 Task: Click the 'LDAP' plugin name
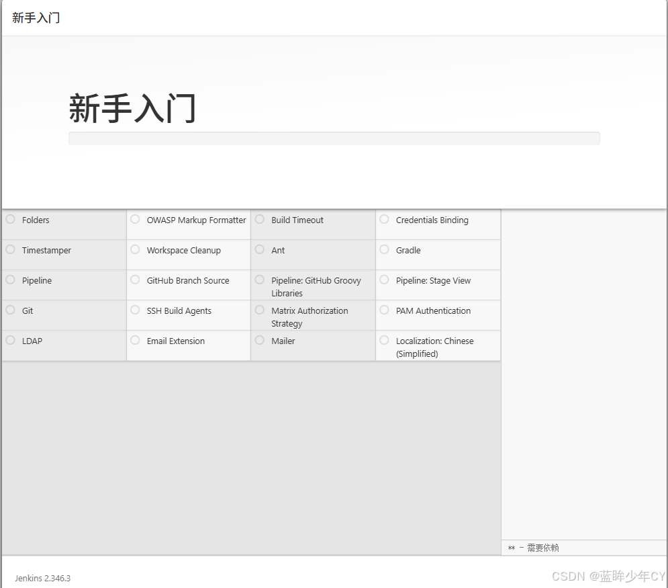32,341
